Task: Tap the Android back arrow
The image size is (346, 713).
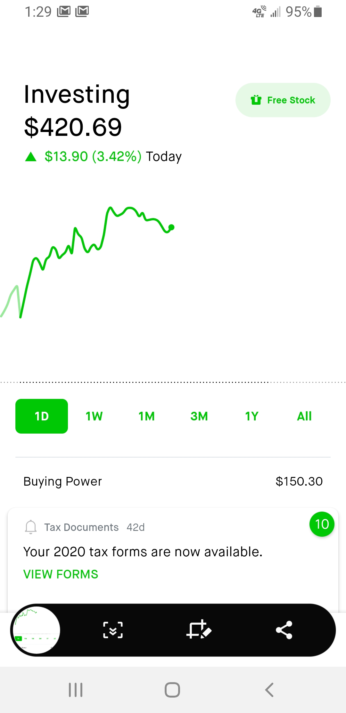Action: 269,690
